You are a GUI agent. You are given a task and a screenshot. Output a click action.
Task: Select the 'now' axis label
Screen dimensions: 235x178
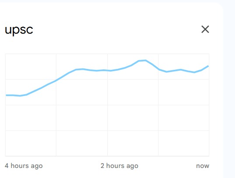[203, 166]
